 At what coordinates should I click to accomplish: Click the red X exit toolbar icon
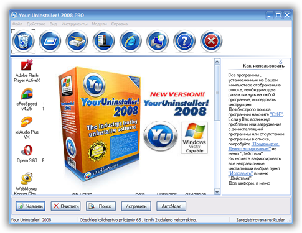(x=211, y=41)
